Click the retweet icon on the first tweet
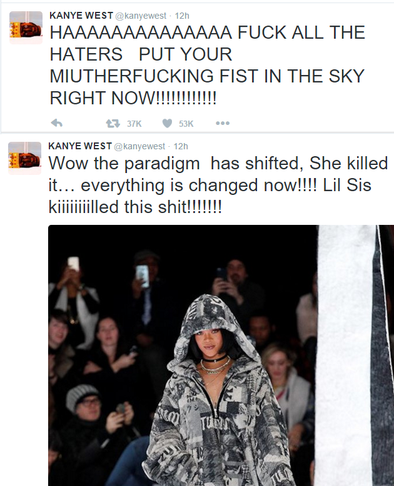394x486 pixels. point(113,124)
